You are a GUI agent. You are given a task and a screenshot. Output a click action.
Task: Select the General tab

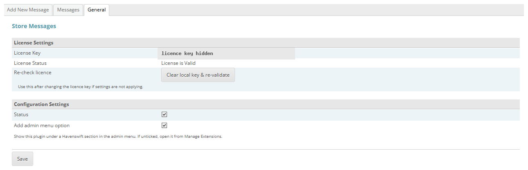click(97, 10)
